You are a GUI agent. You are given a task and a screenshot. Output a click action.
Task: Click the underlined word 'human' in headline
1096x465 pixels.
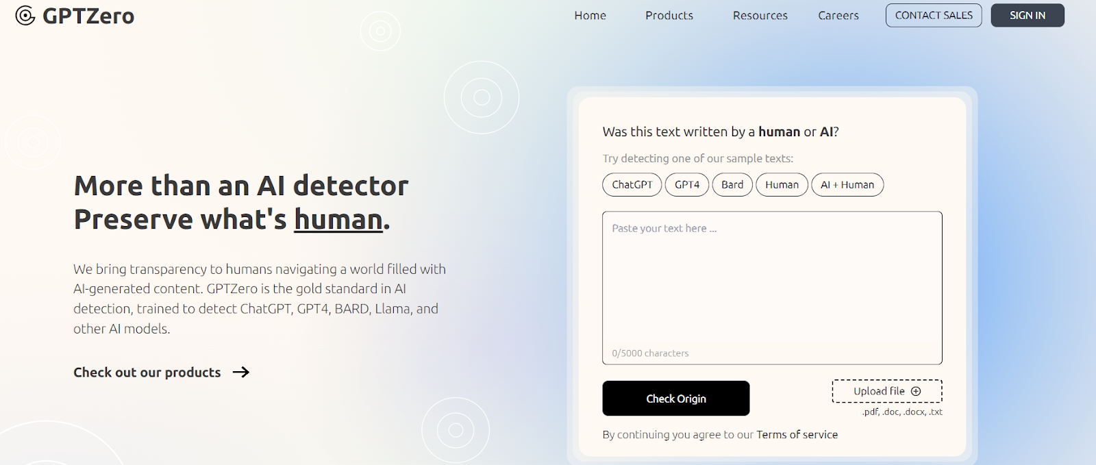point(338,220)
